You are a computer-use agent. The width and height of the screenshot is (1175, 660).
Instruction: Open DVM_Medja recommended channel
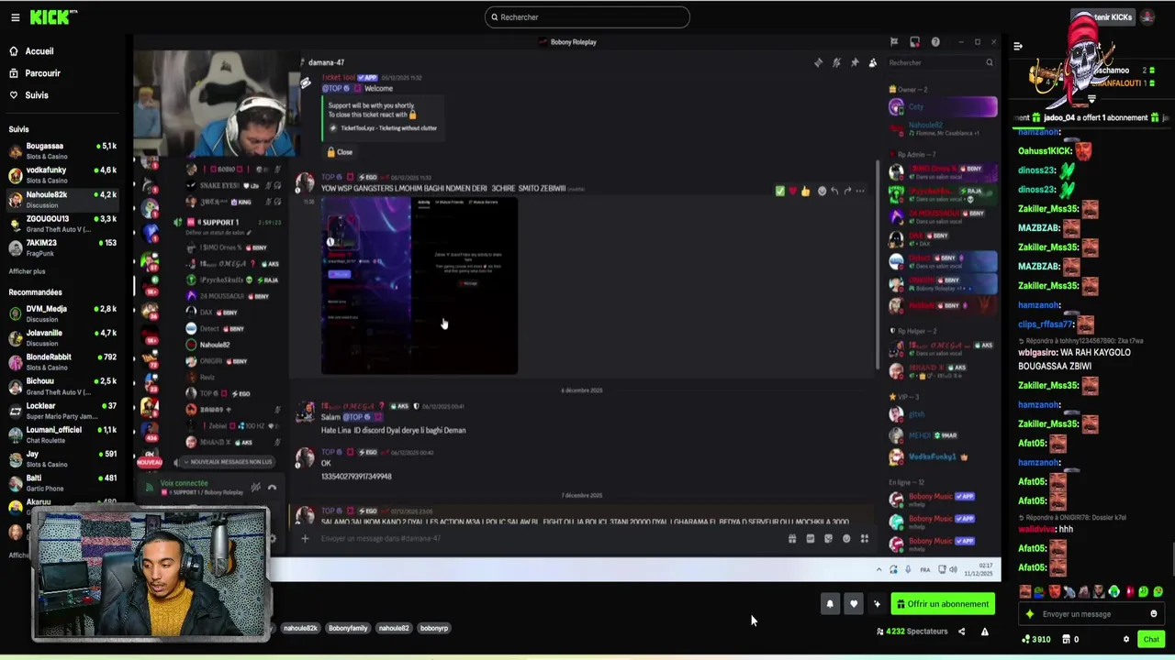coord(62,313)
